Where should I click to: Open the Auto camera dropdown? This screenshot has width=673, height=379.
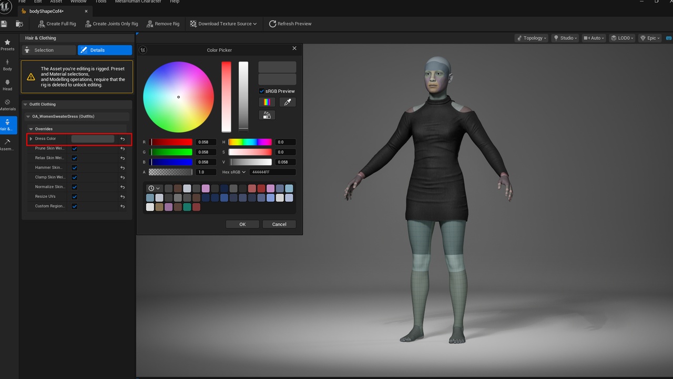(x=594, y=38)
